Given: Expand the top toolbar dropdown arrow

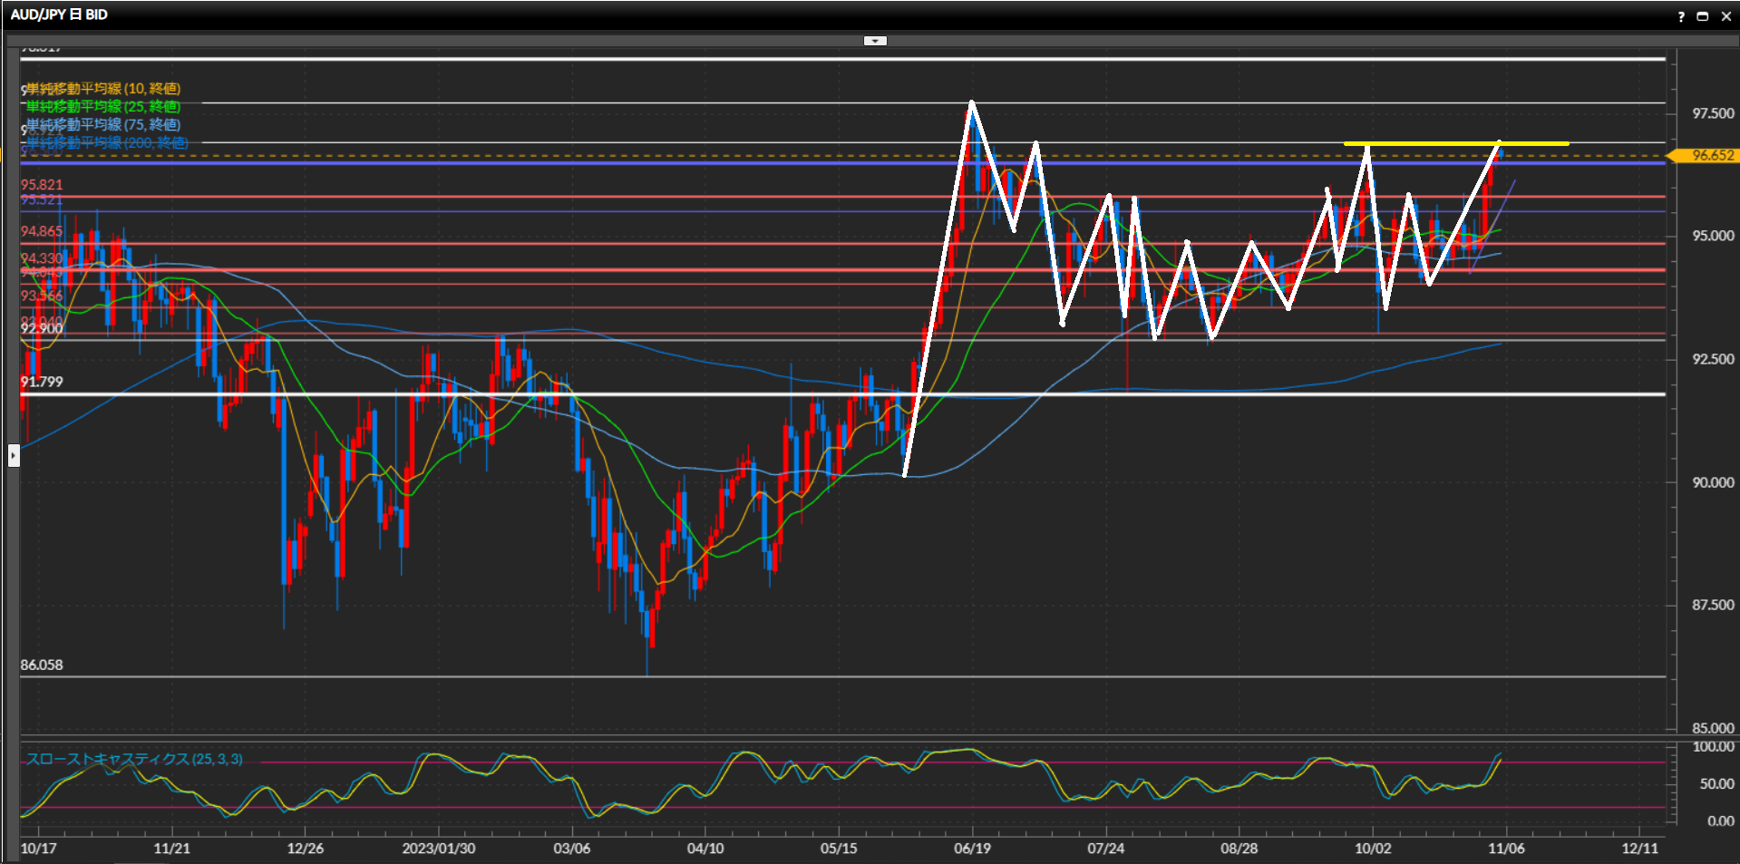Looking at the screenshot, I should [x=875, y=41].
